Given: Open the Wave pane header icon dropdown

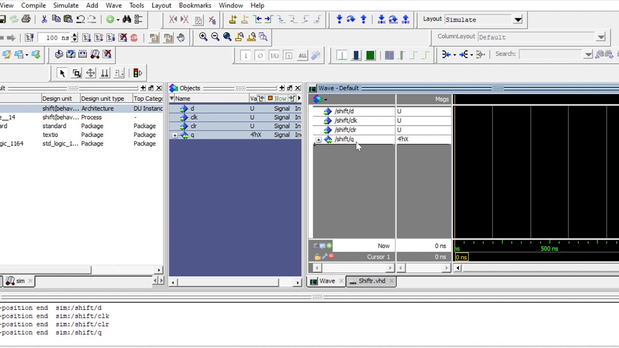Looking at the screenshot, I should tap(325, 100).
